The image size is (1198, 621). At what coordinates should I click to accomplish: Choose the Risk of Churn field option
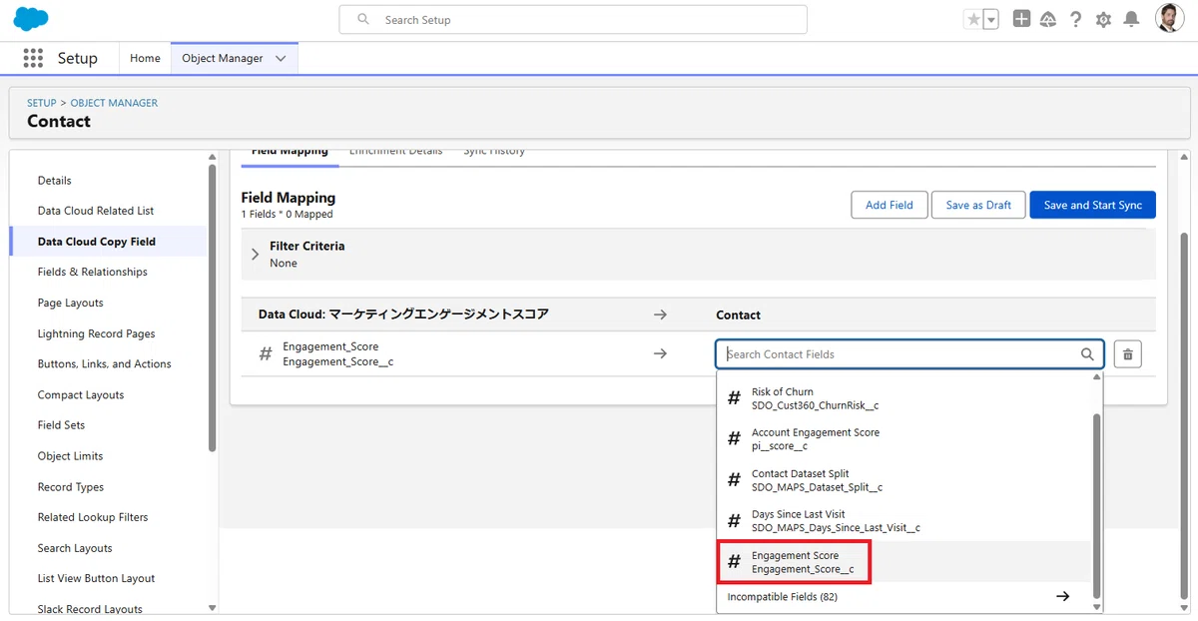click(x=905, y=398)
